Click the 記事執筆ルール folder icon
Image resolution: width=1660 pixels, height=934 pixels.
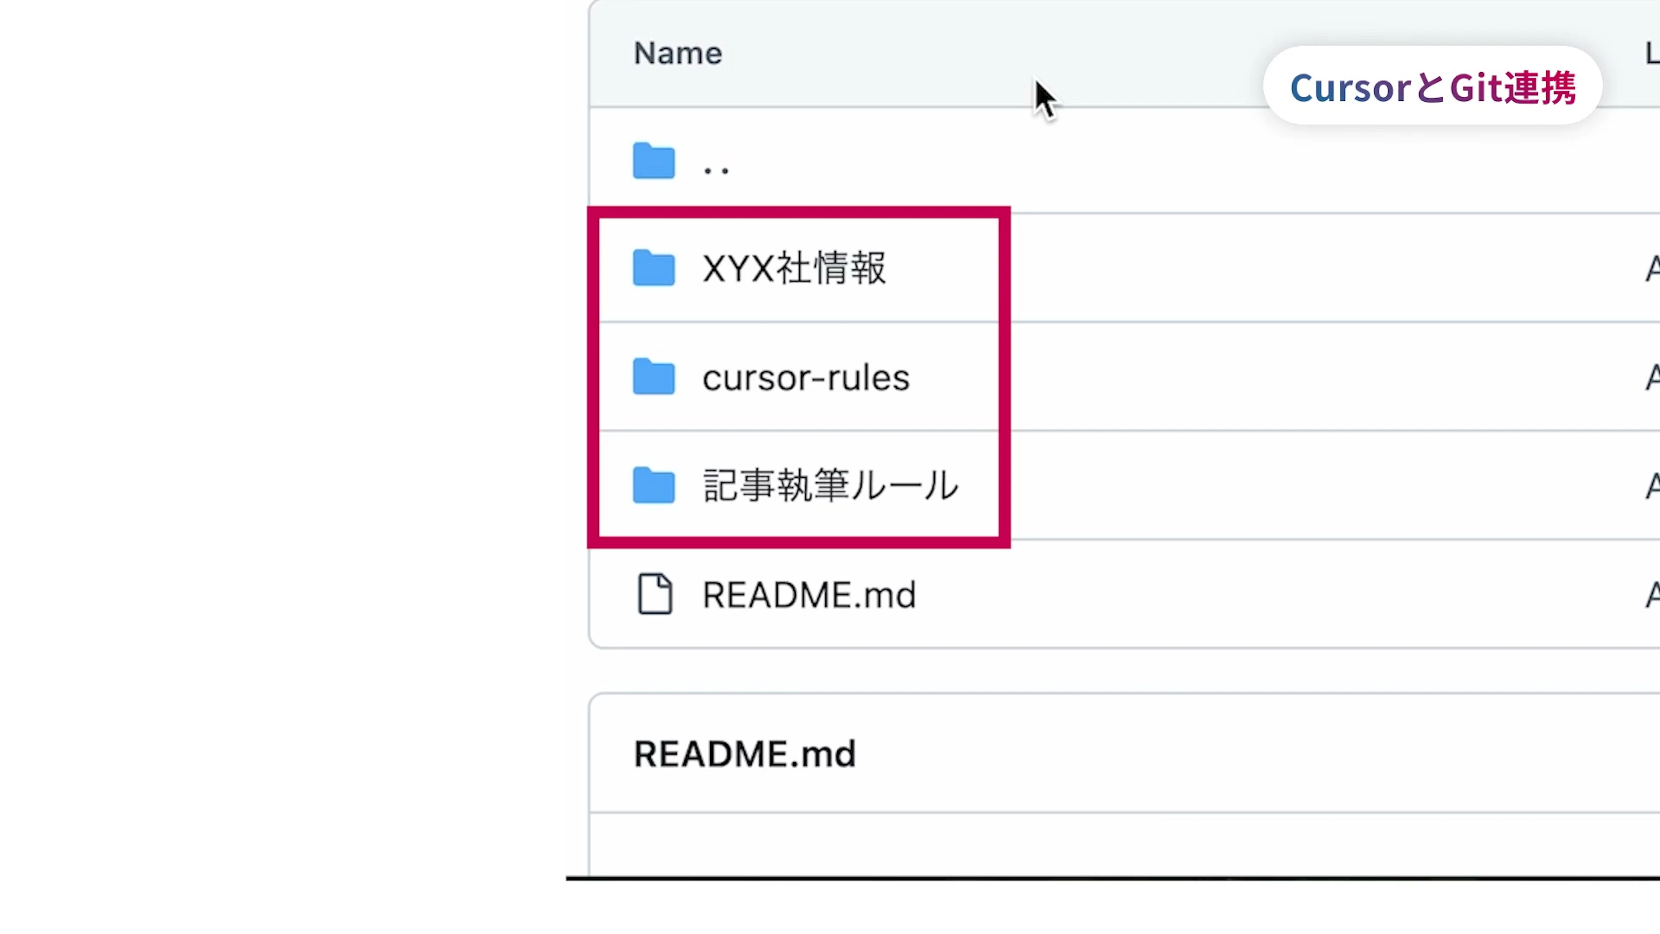click(x=654, y=485)
